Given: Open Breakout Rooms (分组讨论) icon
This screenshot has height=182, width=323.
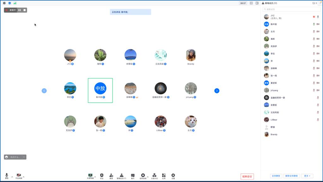Looking at the screenshot, I should [x=154, y=175].
